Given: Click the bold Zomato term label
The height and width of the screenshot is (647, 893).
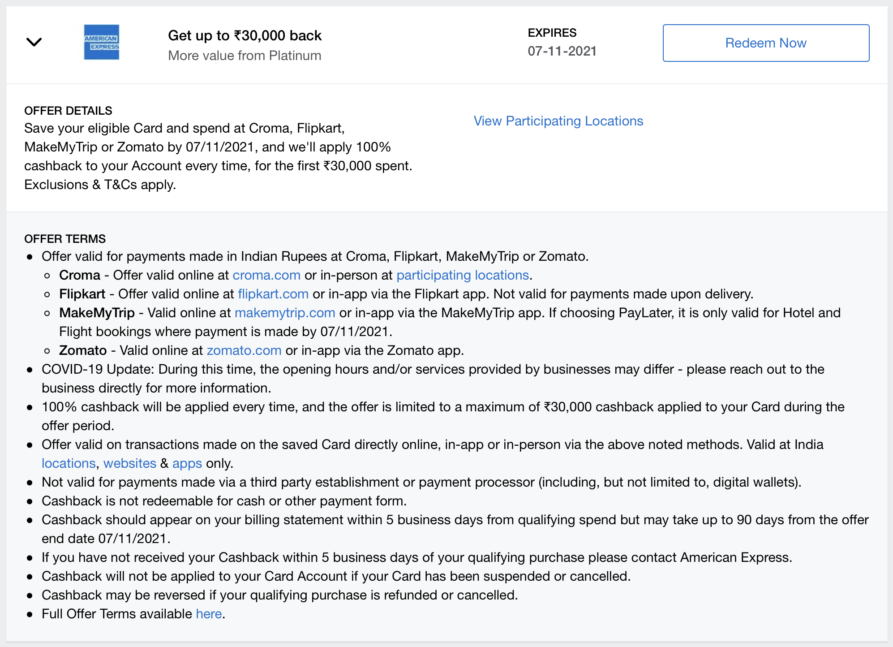Looking at the screenshot, I should (83, 350).
